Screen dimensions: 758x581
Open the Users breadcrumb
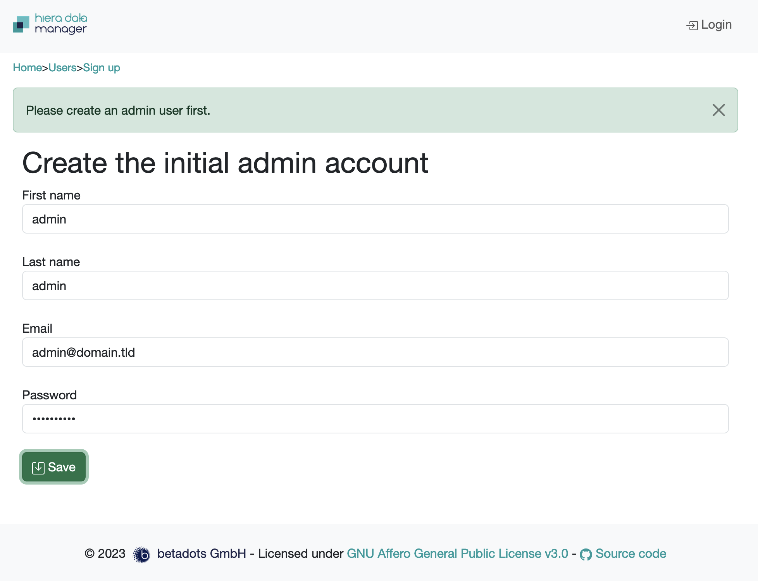pos(62,67)
